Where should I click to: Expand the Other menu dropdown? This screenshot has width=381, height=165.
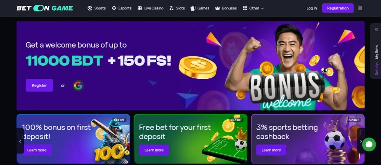click(x=253, y=8)
